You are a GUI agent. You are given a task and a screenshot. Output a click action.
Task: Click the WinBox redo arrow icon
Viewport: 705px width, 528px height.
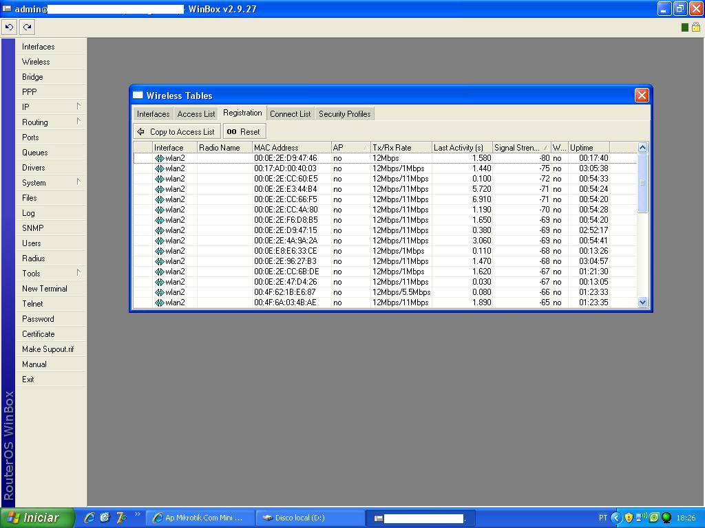(x=28, y=27)
